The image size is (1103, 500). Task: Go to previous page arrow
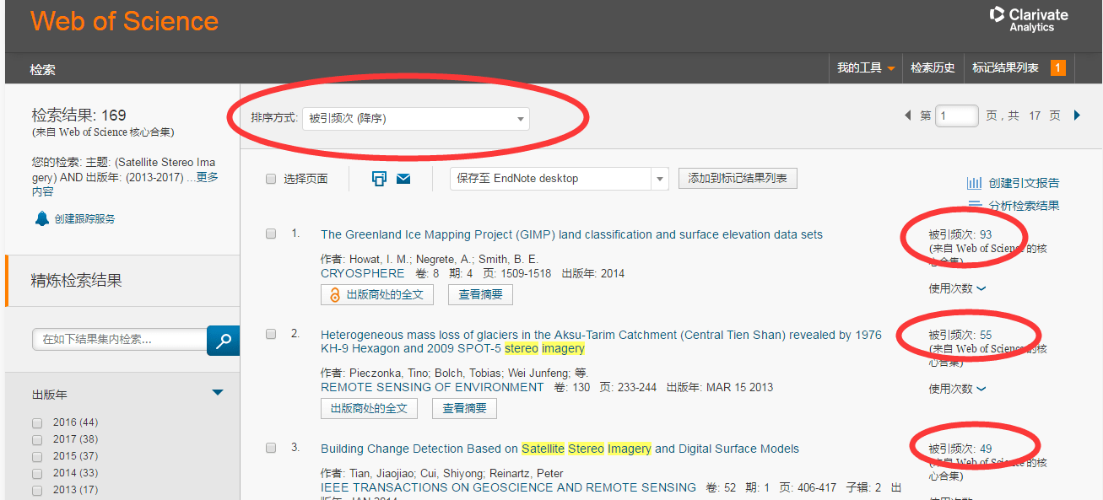coord(907,116)
